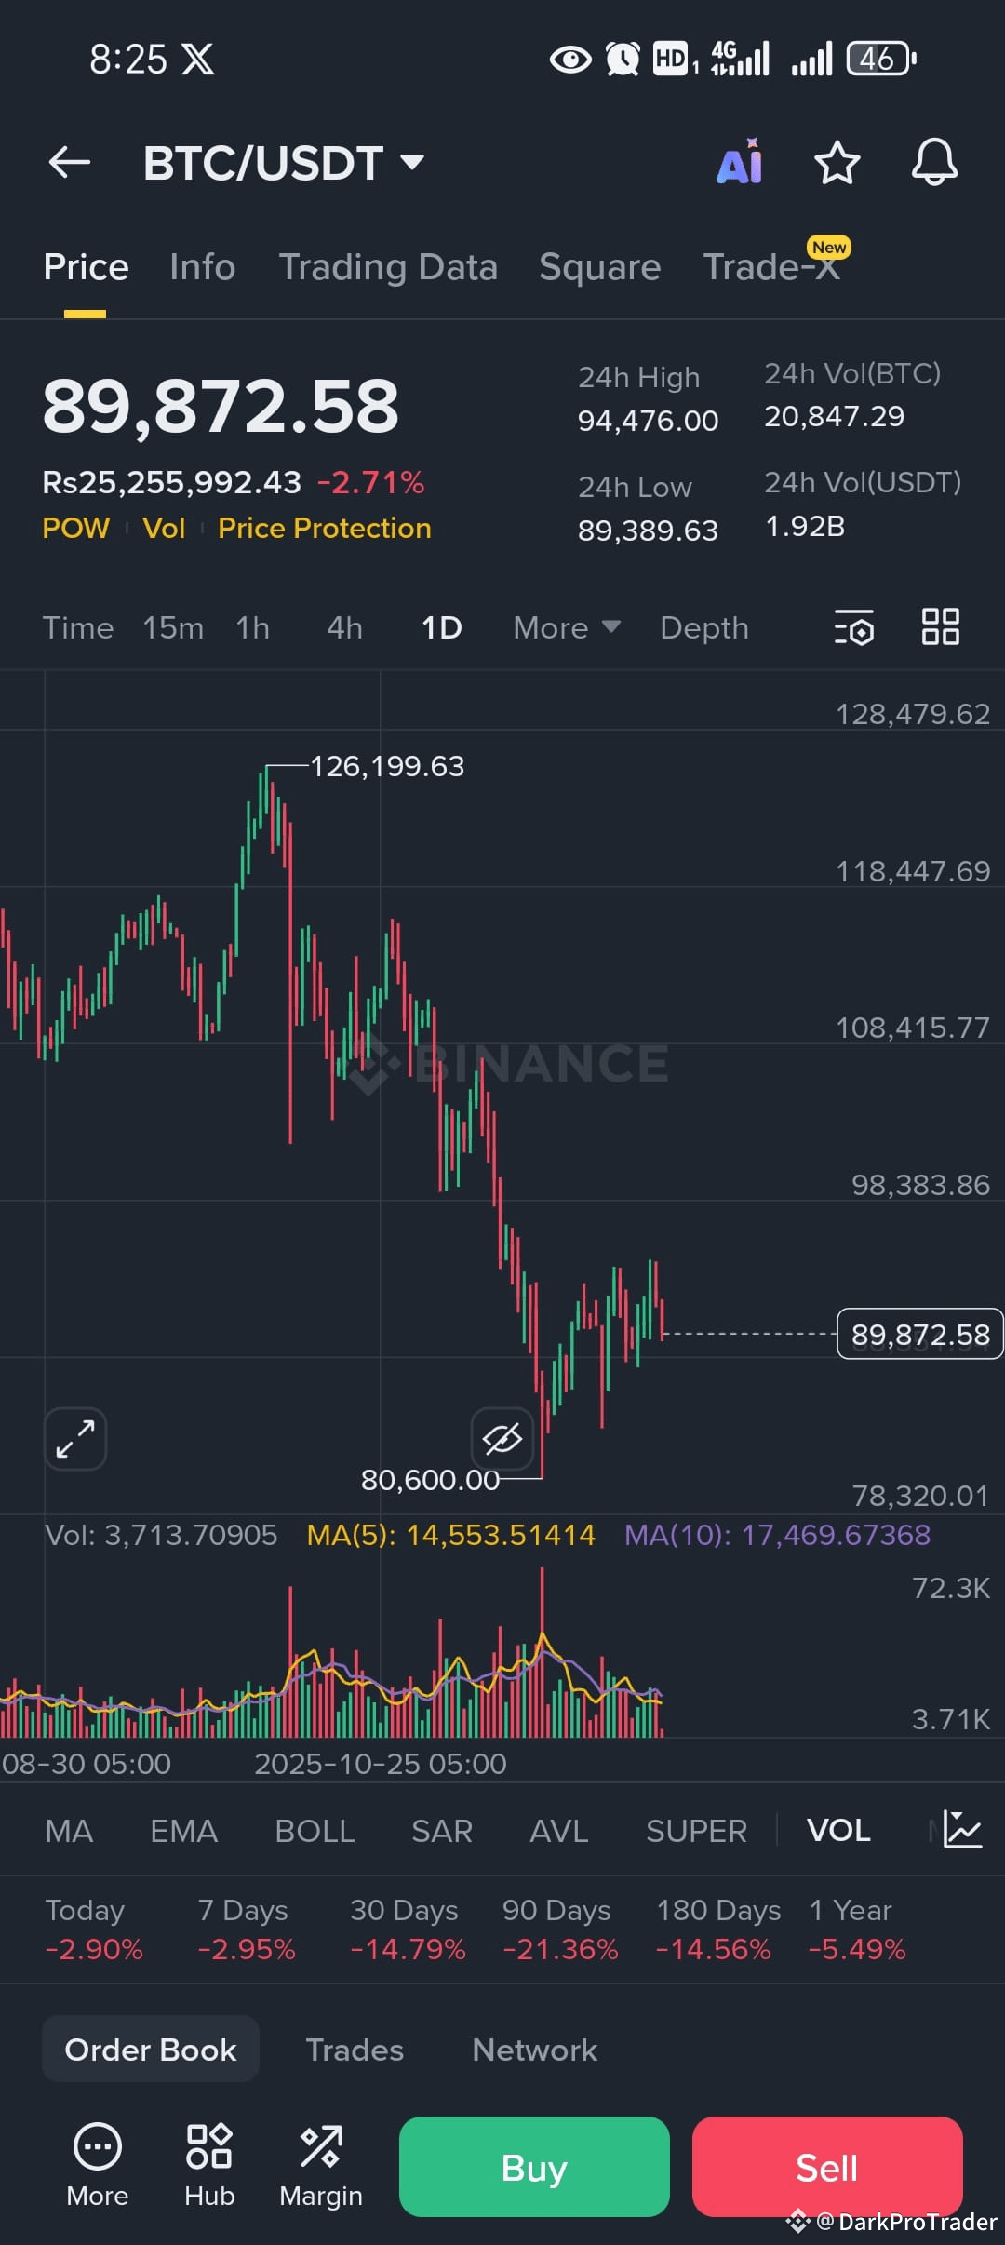1005x2245 pixels.
Task: Enable the BOLL indicator overlay
Action: click(x=315, y=1831)
